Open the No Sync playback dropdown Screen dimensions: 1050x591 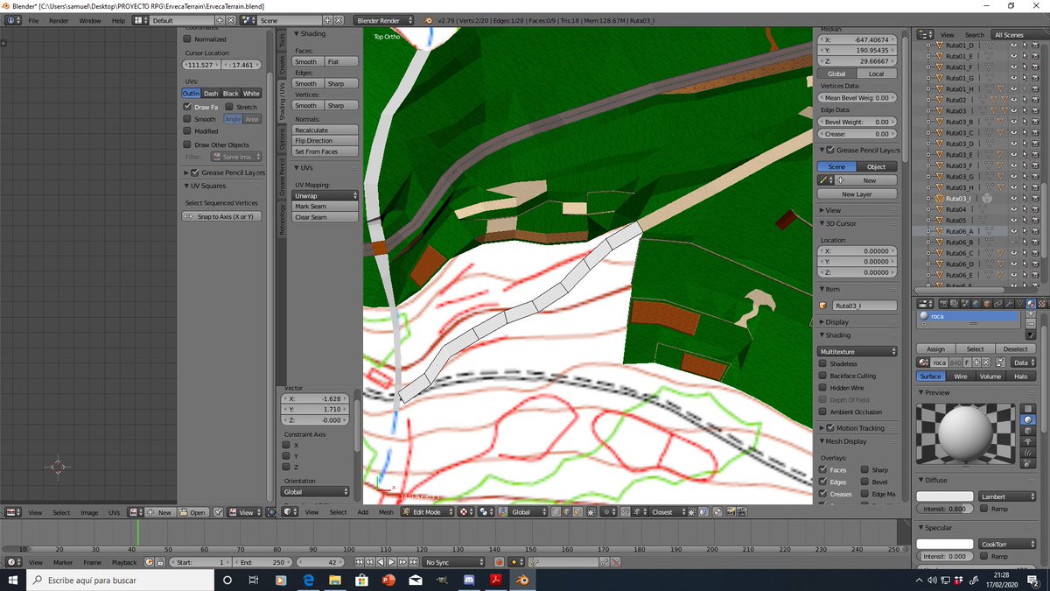tap(452, 562)
